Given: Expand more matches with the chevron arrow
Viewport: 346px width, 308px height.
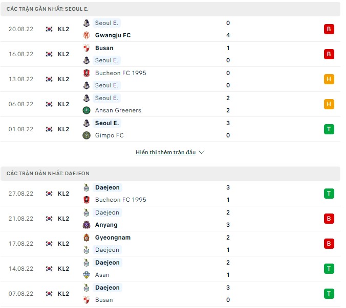Looking at the screenshot, I should coord(202,152).
